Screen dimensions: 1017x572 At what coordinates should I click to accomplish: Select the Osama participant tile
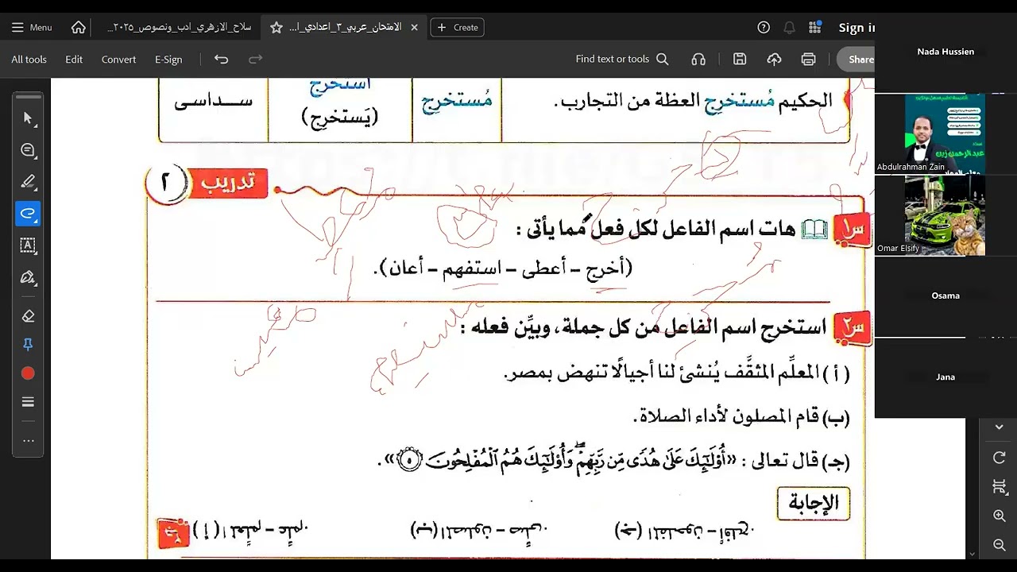coord(945,296)
